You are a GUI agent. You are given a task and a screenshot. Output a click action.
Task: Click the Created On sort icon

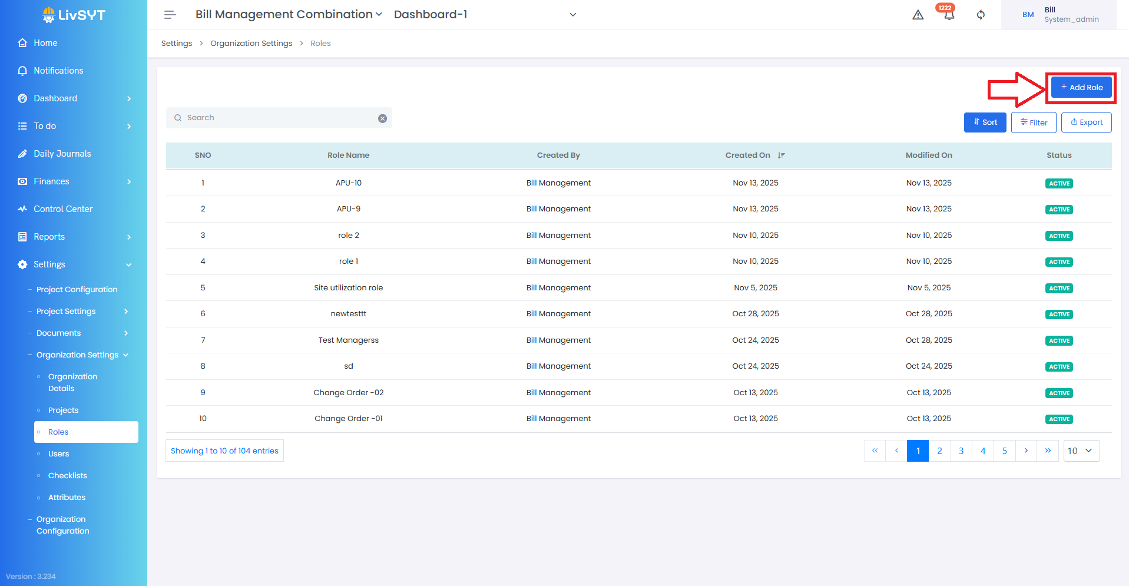[x=781, y=155]
